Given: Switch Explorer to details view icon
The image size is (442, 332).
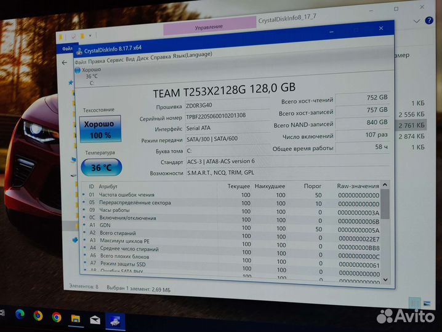Looking at the screenshot, I should pyautogui.click(x=415, y=303).
